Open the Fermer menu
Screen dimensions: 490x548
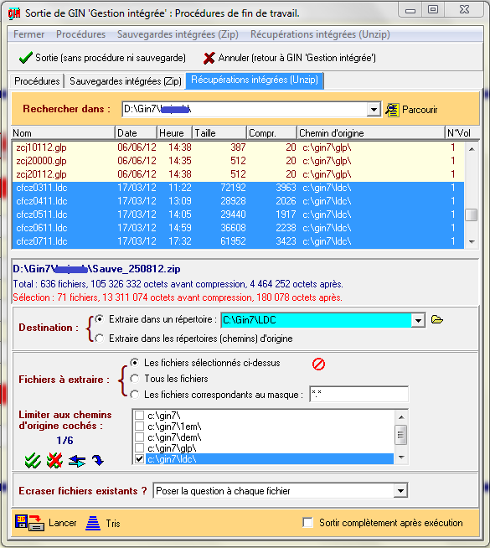coord(28,34)
